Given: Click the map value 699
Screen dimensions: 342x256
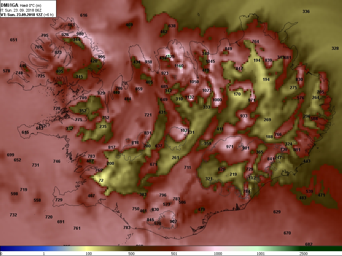Looking at the screenshot, I should (x=11, y=155).
